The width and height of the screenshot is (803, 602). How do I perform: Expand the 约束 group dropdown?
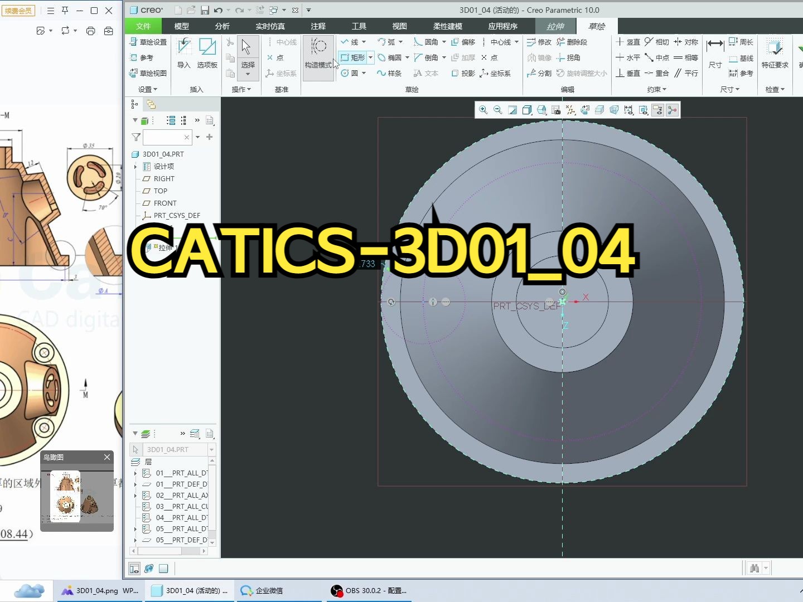point(657,89)
